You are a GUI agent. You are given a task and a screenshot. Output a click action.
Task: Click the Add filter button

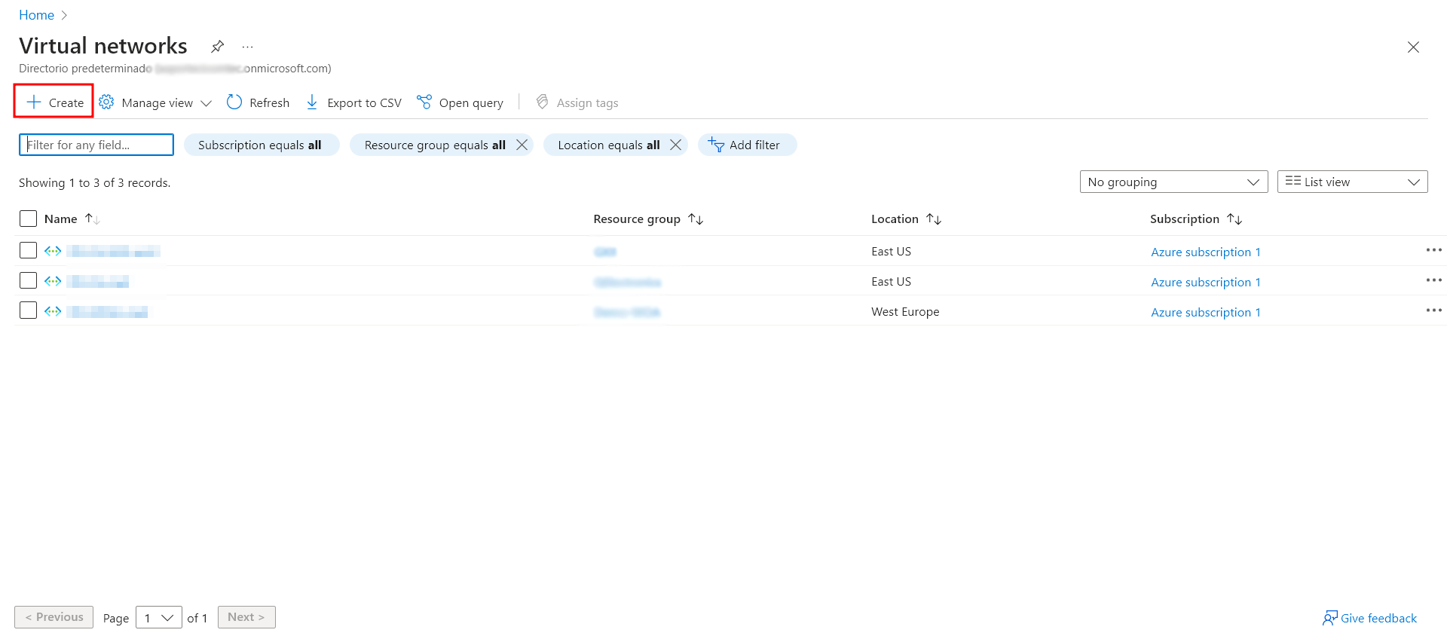pos(746,145)
